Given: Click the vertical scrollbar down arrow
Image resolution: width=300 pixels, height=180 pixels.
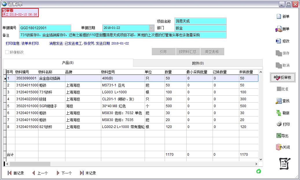Looking at the screenshot, I should point(260,159).
